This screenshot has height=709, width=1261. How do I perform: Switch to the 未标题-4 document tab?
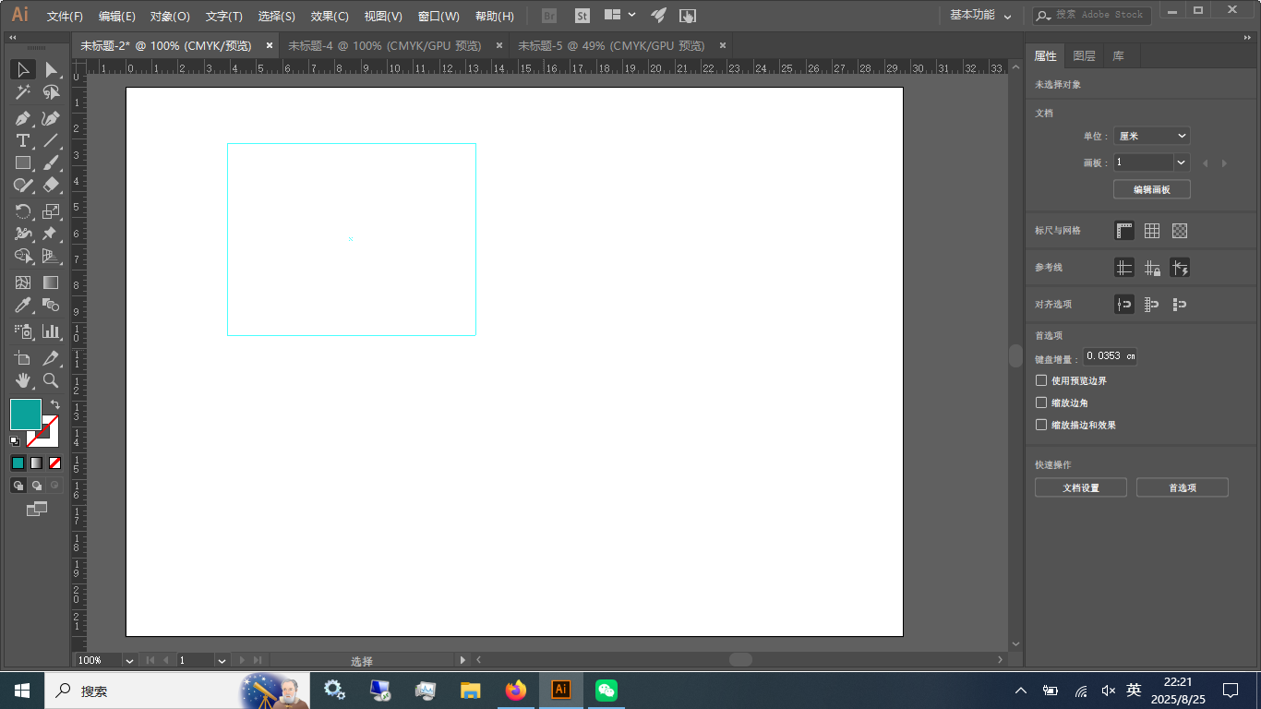tap(384, 45)
